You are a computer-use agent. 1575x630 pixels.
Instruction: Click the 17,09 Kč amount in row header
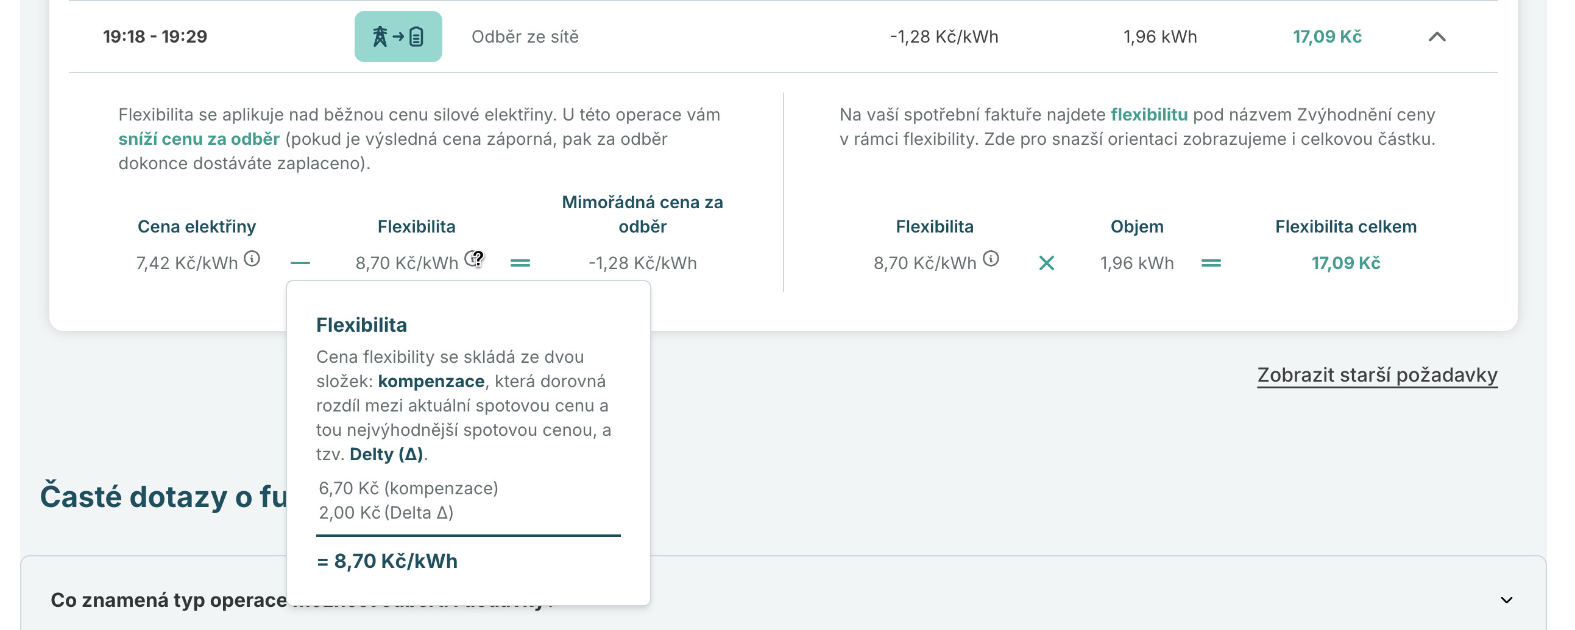1327,37
